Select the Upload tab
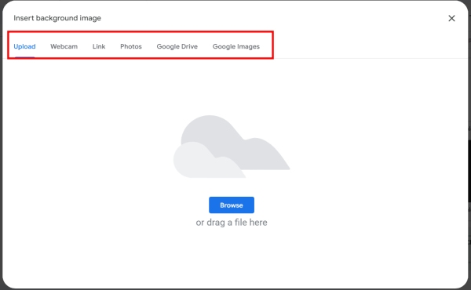 (24, 46)
